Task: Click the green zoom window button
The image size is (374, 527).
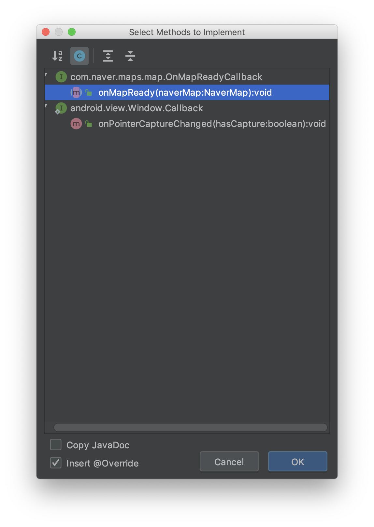Action: (x=72, y=32)
